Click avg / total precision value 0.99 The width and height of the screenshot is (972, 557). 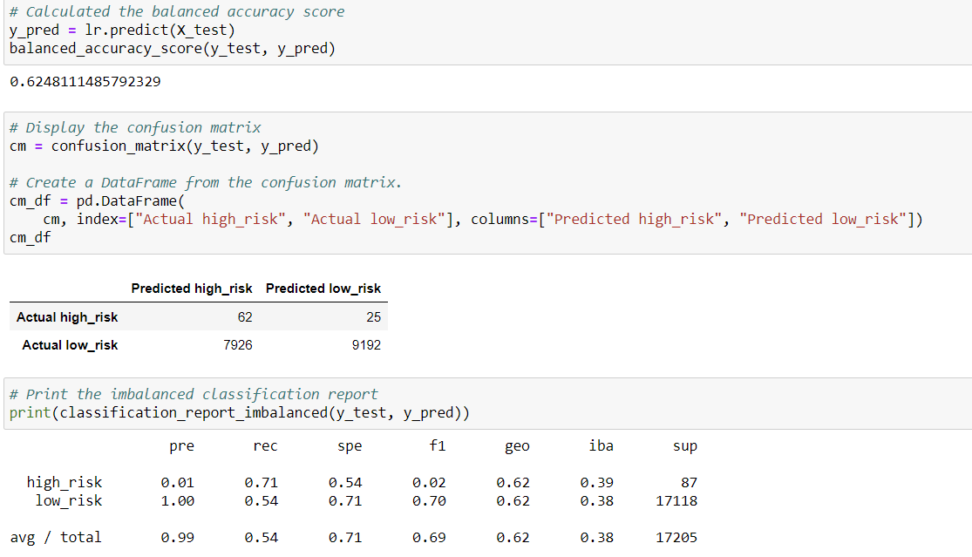click(x=177, y=538)
